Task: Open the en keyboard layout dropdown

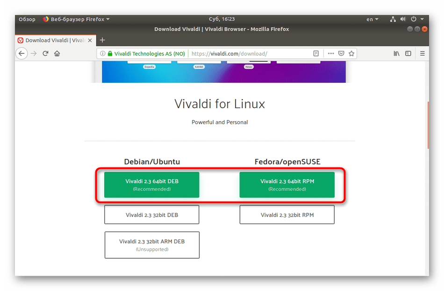Action: point(372,19)
